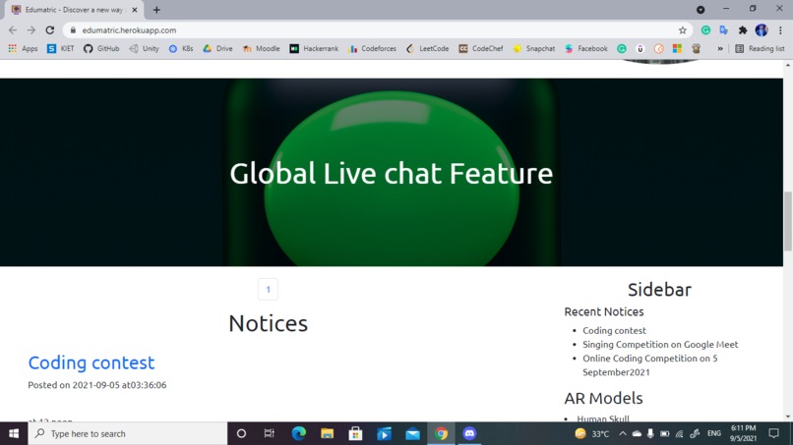
Task: Open the Grammarly extension in the toolbar
Action: (x=705, y=30)
